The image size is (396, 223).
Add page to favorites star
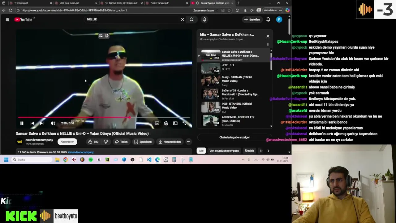coord(229,10)
